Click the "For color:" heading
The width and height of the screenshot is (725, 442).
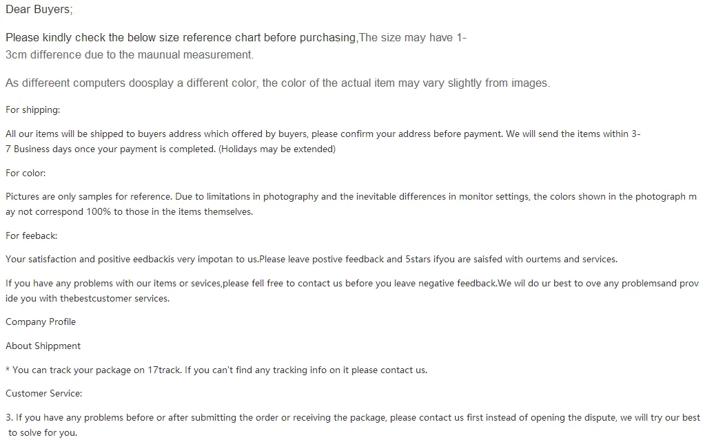tap(25, 173)
